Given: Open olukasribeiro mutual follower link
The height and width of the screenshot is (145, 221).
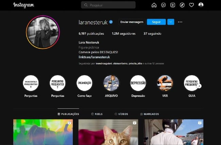Looking at the screenshot, I should (x=120, y=63).
